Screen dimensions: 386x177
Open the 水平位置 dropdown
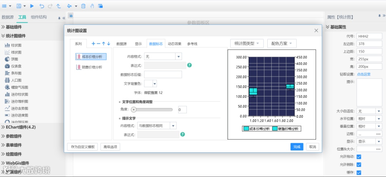(369, 119)
